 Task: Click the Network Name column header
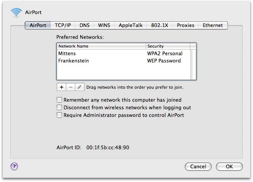pyautogui.click(x=102, y=46)
